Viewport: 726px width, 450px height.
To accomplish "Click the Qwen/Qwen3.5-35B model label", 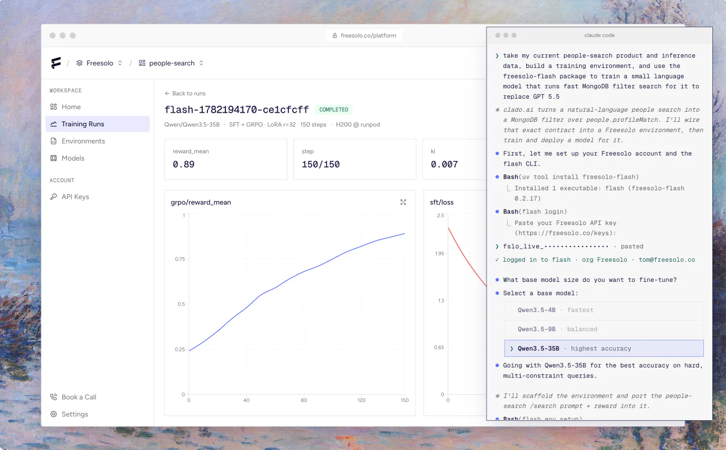I will 192,125.
